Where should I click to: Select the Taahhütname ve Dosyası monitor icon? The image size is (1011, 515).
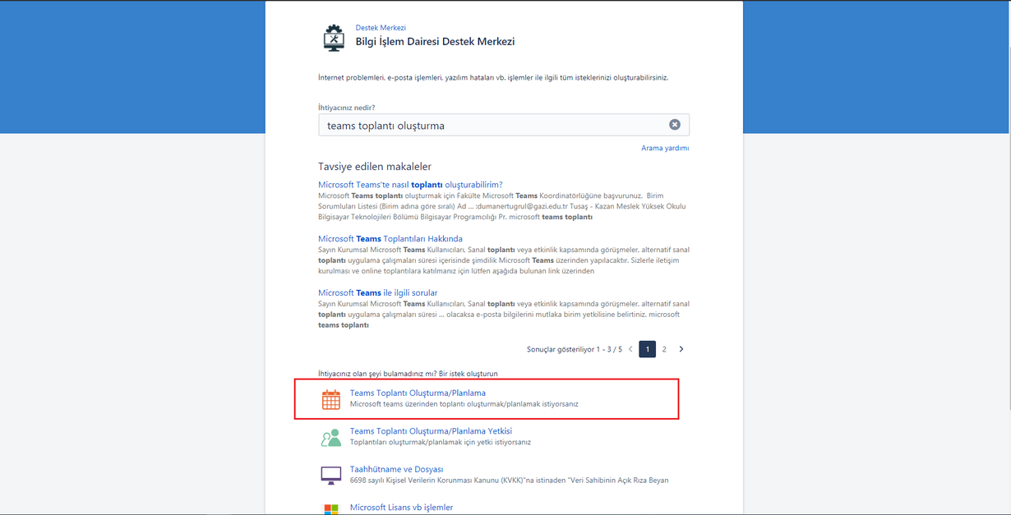click(330, 475)
